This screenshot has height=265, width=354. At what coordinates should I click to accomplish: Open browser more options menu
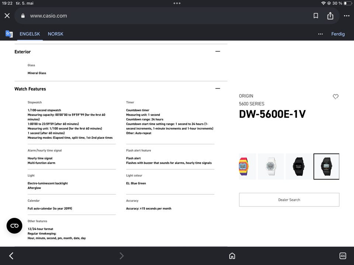[347, 16]
